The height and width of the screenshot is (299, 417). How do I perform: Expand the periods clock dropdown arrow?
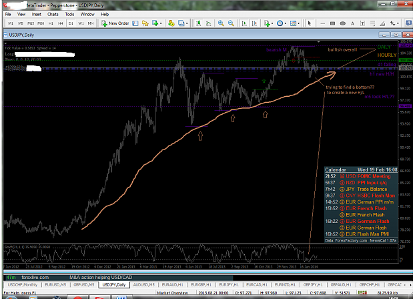(286, 23)
